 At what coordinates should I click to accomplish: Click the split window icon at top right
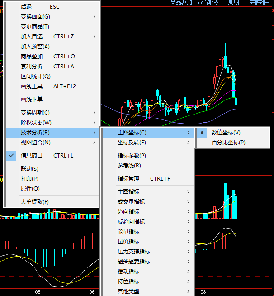[x=269, y=2]
